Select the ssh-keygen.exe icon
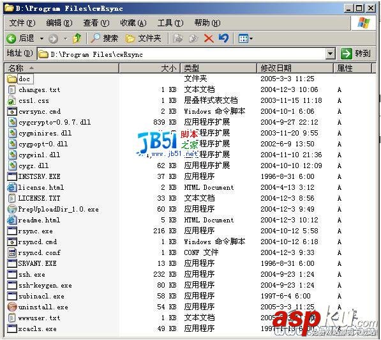Screen dimensions: 381x340 pyautogui.click(x=12, y=285)
